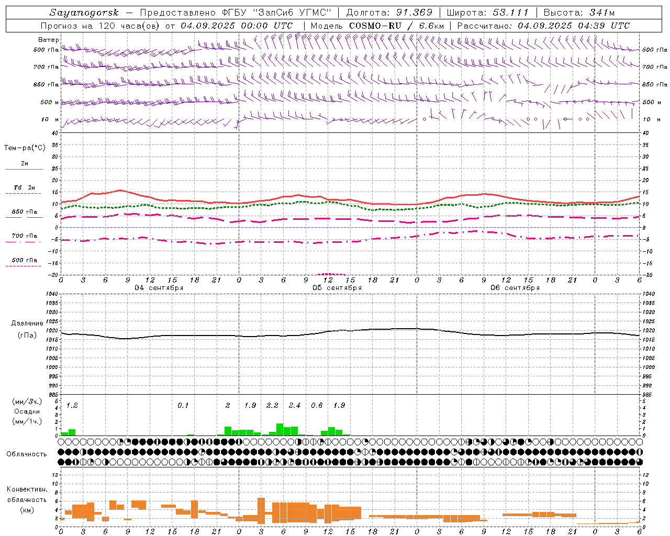Select the '2.2' precipitation total value
The height and width of the screenshot is (536, 670).
tap(272, 405)
